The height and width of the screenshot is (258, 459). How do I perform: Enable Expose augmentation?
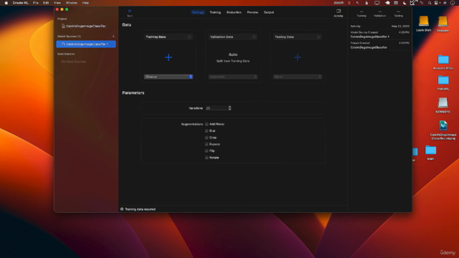207,144
